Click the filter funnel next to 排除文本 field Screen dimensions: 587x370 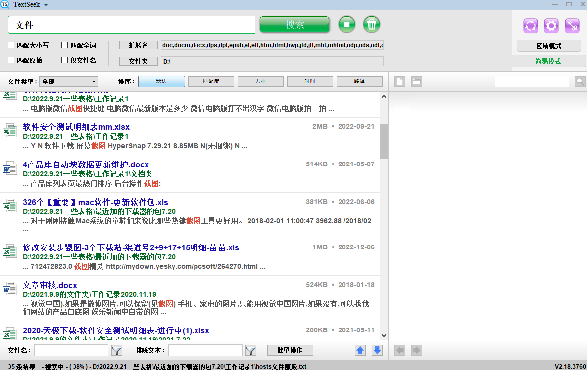tap(251, 350)
